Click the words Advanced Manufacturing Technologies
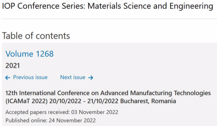The height and width of the screenshot is (126, 217). point(156,93)
